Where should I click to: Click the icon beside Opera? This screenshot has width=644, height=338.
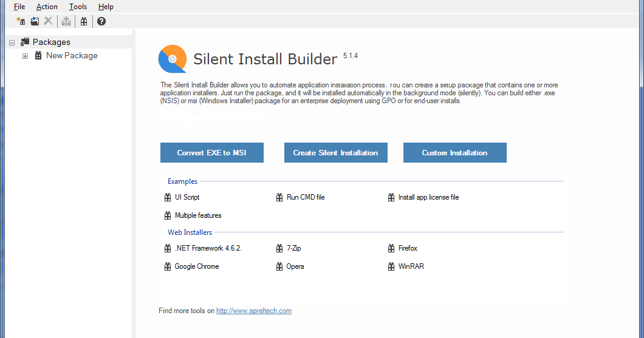coord(279,266)
